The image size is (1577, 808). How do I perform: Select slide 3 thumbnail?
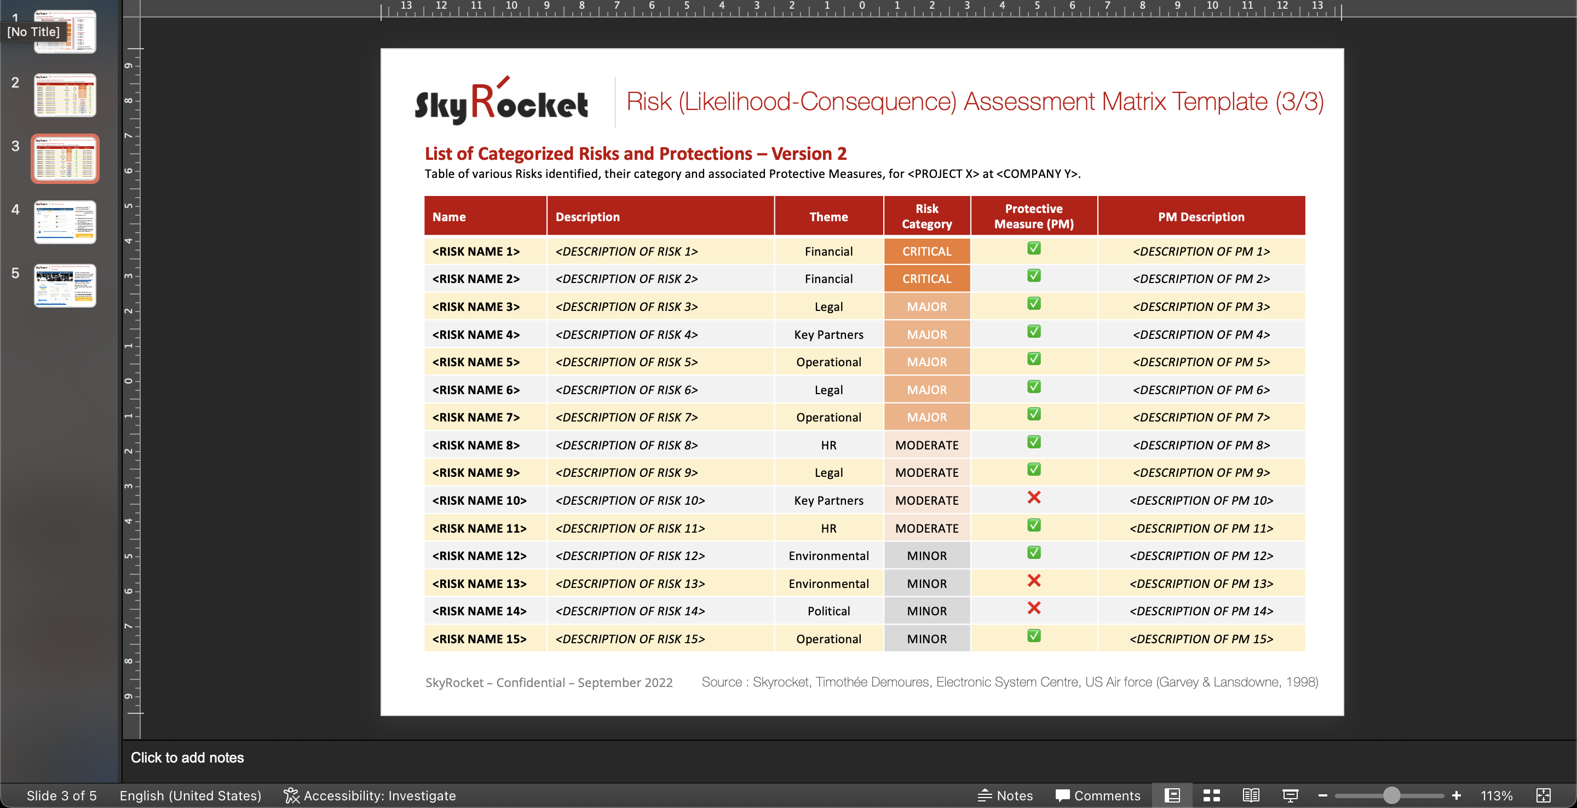(x=65, y=159)
